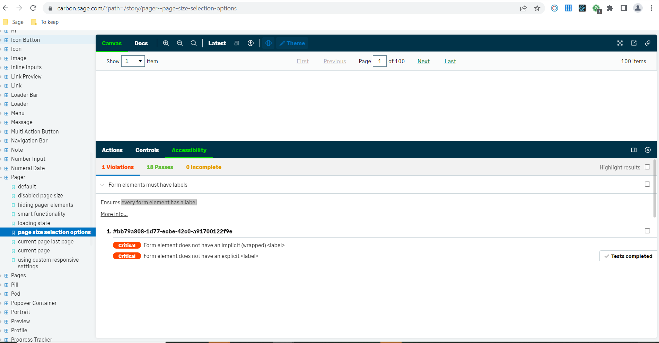Copy canvas link icon
The image size is (659, 343).
648,43
